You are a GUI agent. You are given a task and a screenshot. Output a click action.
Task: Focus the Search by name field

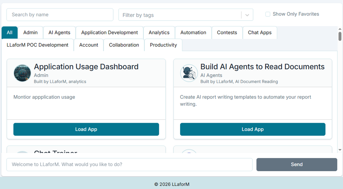tap(60, 15)
